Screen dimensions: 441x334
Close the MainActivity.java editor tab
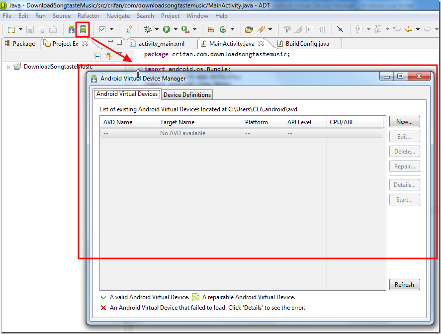coord(261,43)
